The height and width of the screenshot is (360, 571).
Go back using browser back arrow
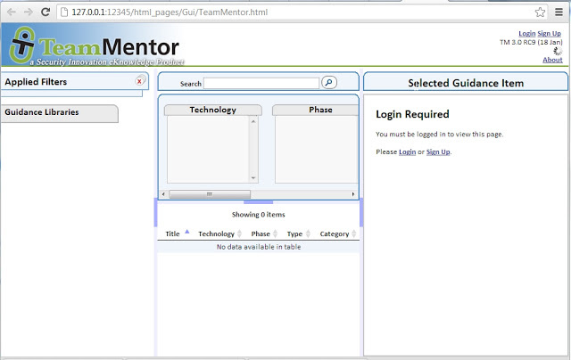(10, 12)
